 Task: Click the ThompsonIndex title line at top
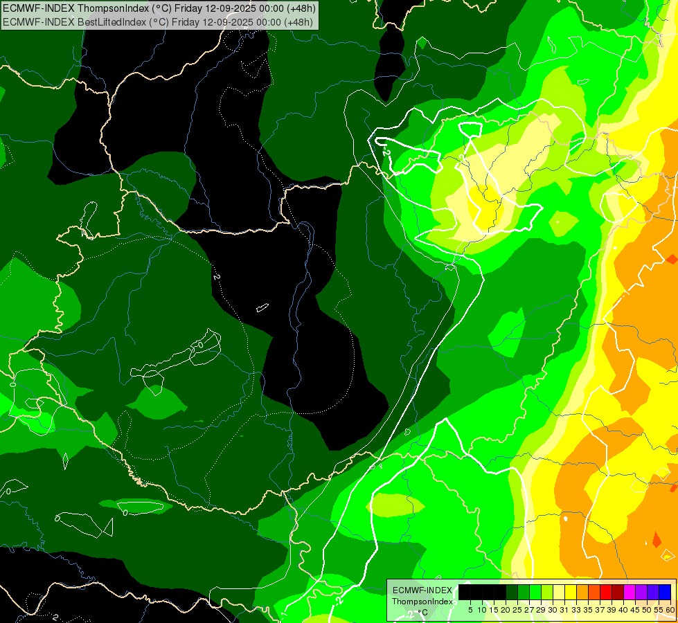159,8
